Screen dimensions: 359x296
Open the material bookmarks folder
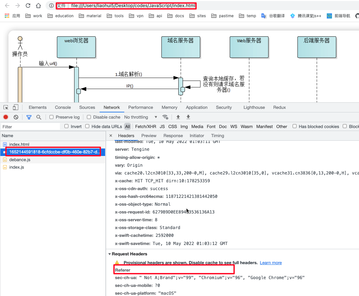pos(90,16)
